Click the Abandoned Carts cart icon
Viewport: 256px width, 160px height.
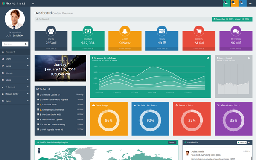pos(218,105)
